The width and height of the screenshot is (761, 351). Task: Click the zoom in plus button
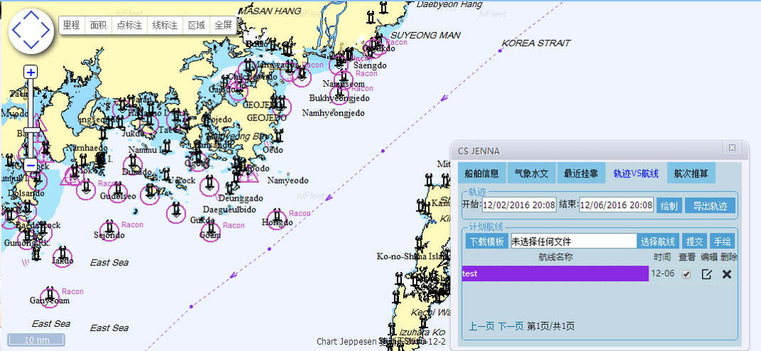click(x=31, y=72)
